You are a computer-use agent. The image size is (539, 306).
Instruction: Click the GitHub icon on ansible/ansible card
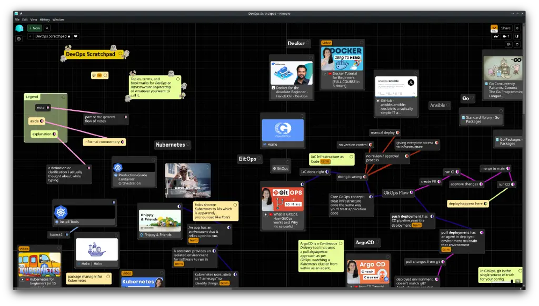(x=378, y=100)
